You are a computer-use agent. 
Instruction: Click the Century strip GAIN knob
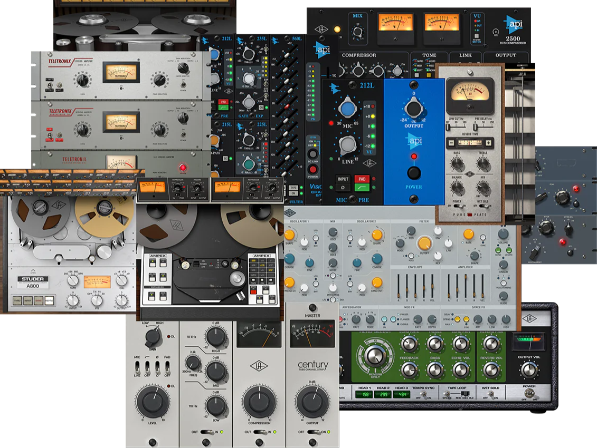(x=152, y=337)
